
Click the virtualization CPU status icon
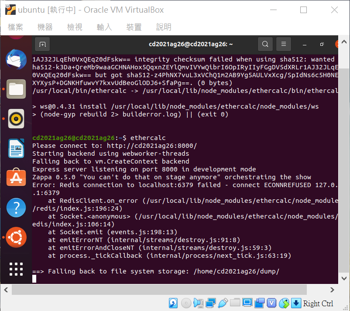(271, 303)
